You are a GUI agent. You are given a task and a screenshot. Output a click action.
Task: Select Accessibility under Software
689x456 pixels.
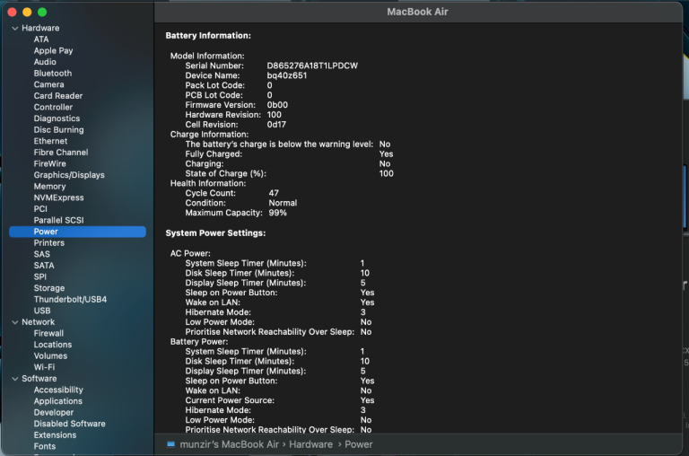coord(58,390)
